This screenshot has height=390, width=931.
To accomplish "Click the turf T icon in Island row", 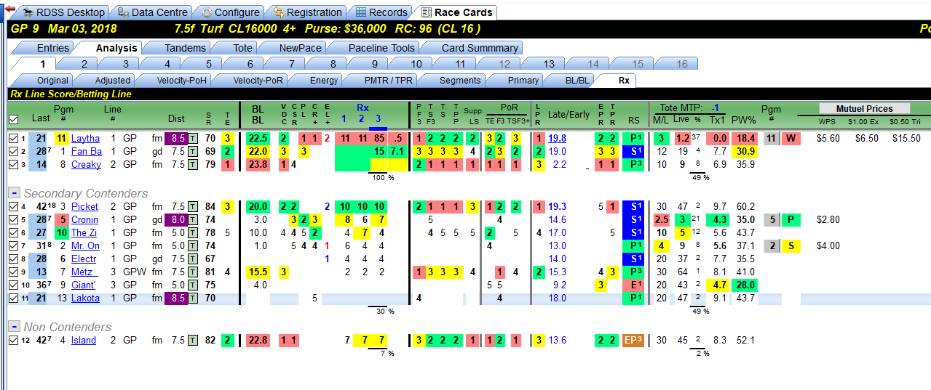I will click(x=193, y=340).
